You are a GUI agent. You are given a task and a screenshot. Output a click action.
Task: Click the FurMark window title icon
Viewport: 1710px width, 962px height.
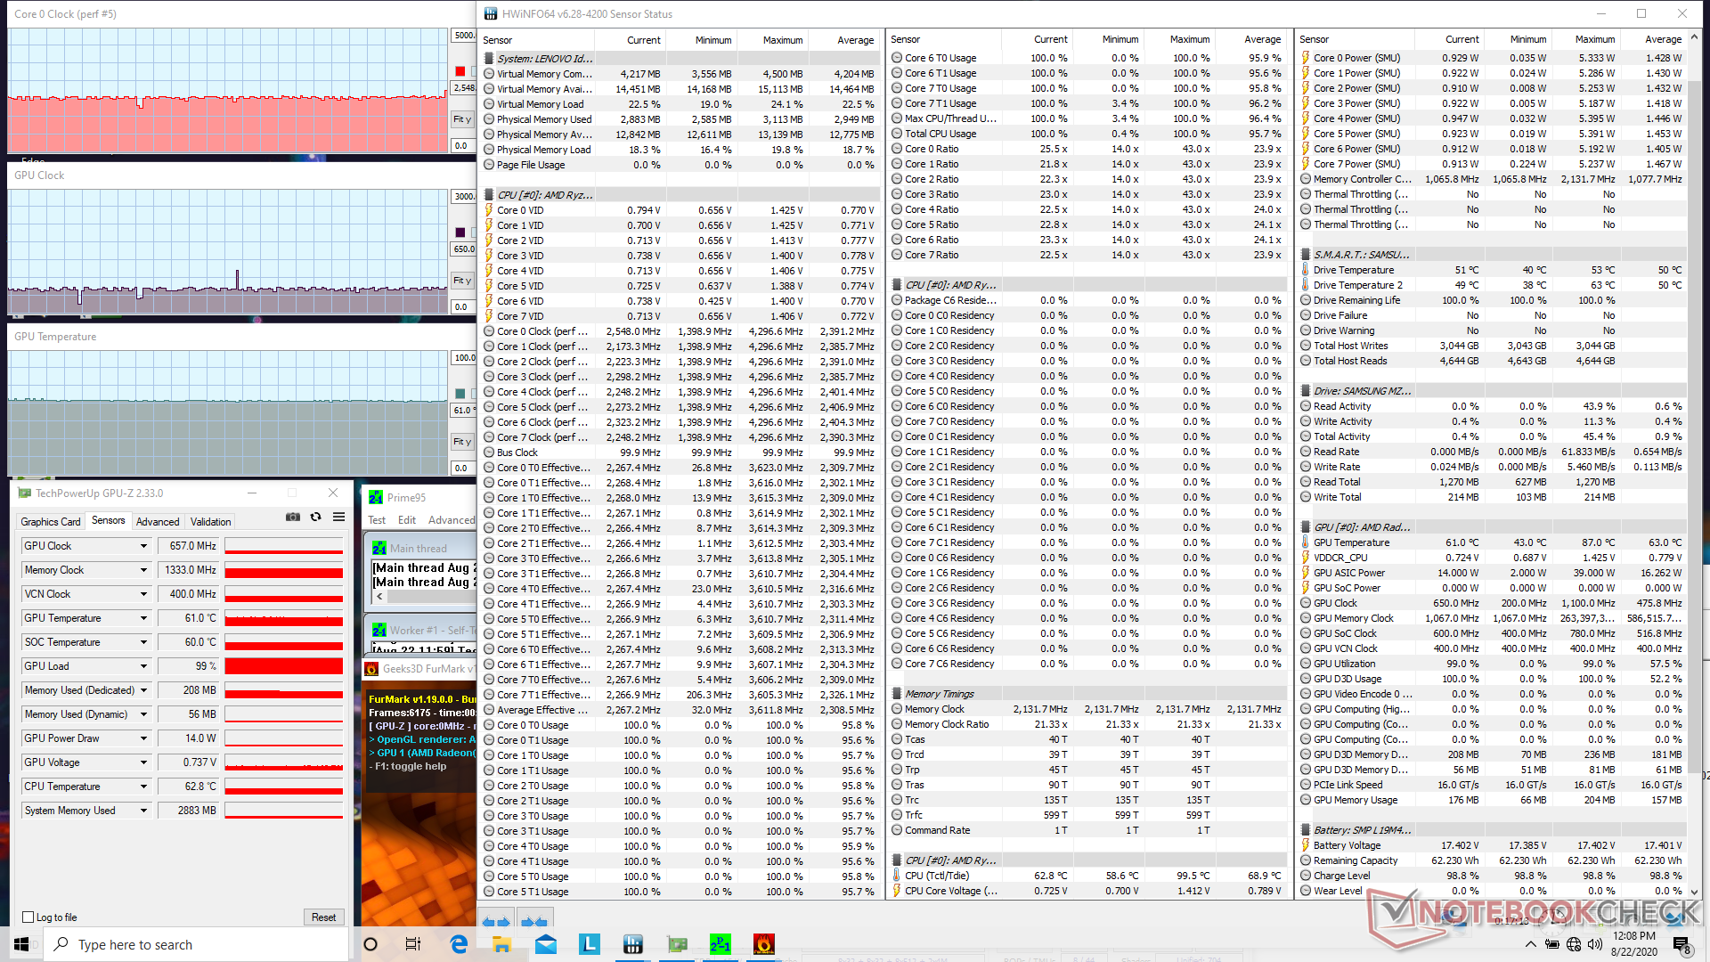coord(371,669)
